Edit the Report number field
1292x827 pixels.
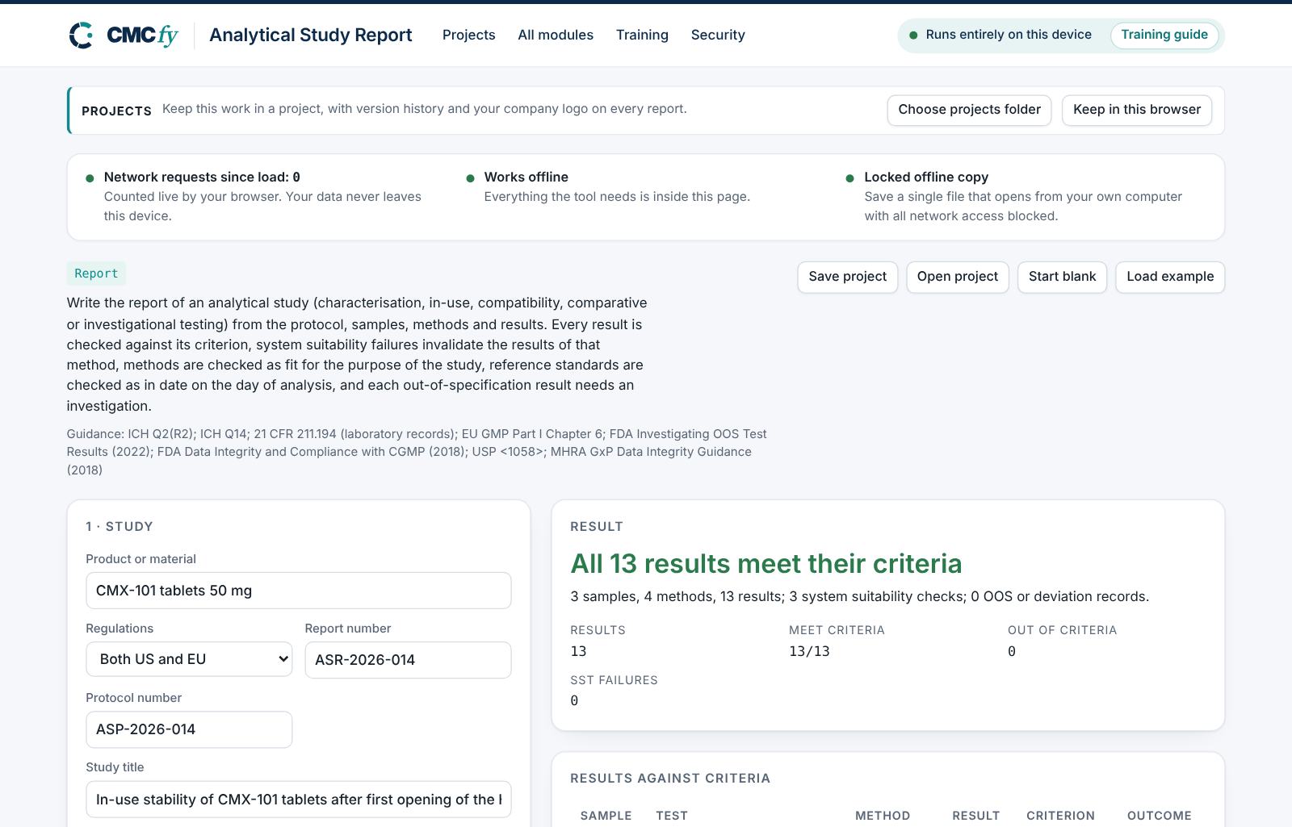[x=408, y=660]
